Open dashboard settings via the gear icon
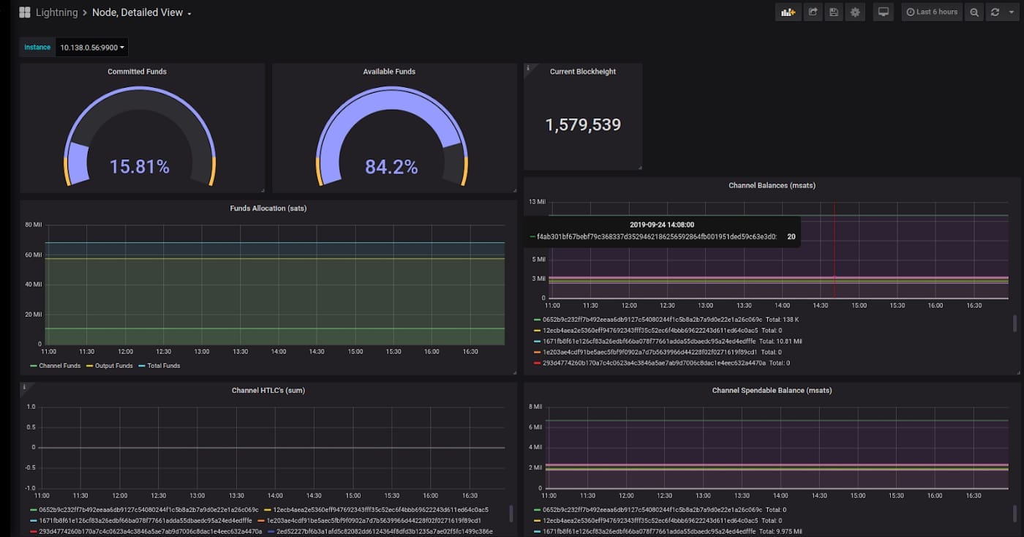The width and height of the screenshot is (1024, 537). pyautogui.click(x=854, y=12)
